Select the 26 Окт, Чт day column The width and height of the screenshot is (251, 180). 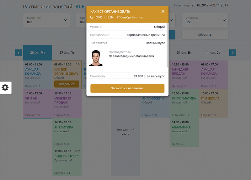pos(37,53)
